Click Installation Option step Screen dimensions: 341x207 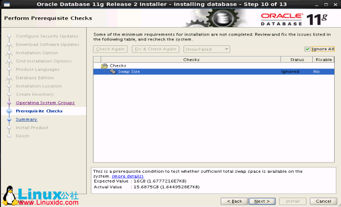coord(37,53)
